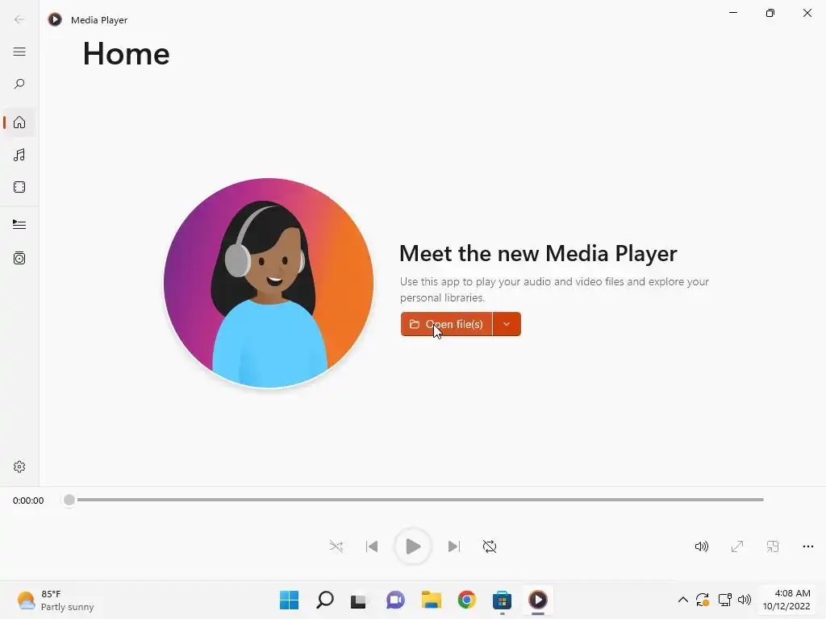The width and height of the screenshot is (826, 619).
Task: Click the Open file(s) button
Action: [x=446, y=324]
